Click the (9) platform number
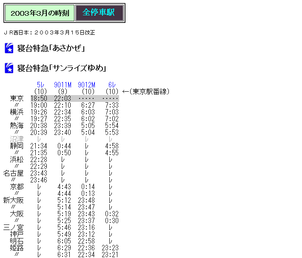Viewport: 302px width, 258px height. pyautogui.click(x=63, y=91)
